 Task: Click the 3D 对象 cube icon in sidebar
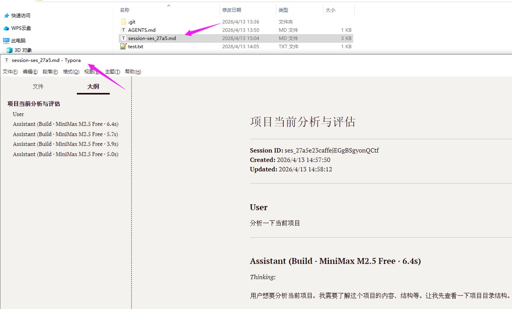click(x=9, y=50)
